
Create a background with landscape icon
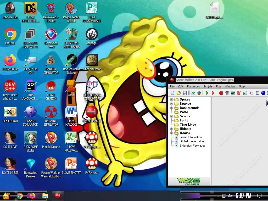coord(233,93)
